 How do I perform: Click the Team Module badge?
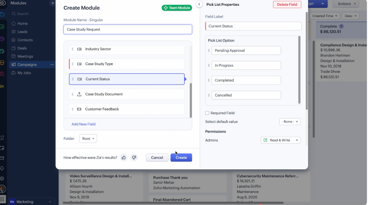pyautogui.click(x=177, y=8)
